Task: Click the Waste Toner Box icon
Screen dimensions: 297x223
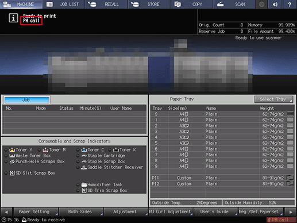Action: pos(12,156)
